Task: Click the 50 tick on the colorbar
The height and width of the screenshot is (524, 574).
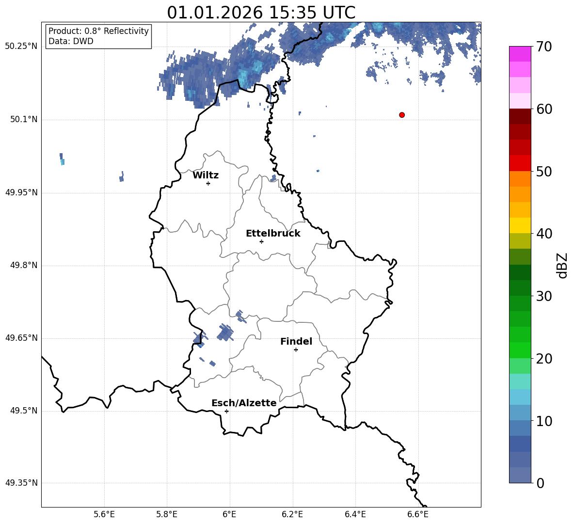Action: click(x=544, y=171)
